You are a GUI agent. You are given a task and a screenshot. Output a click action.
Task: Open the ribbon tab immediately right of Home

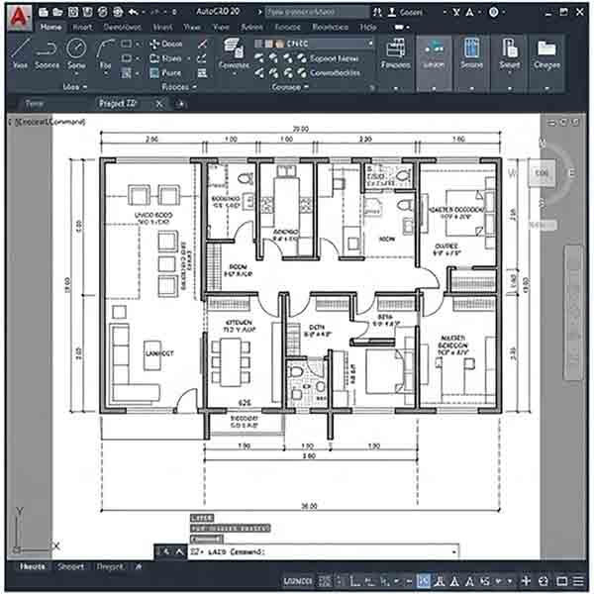(82, 28)
